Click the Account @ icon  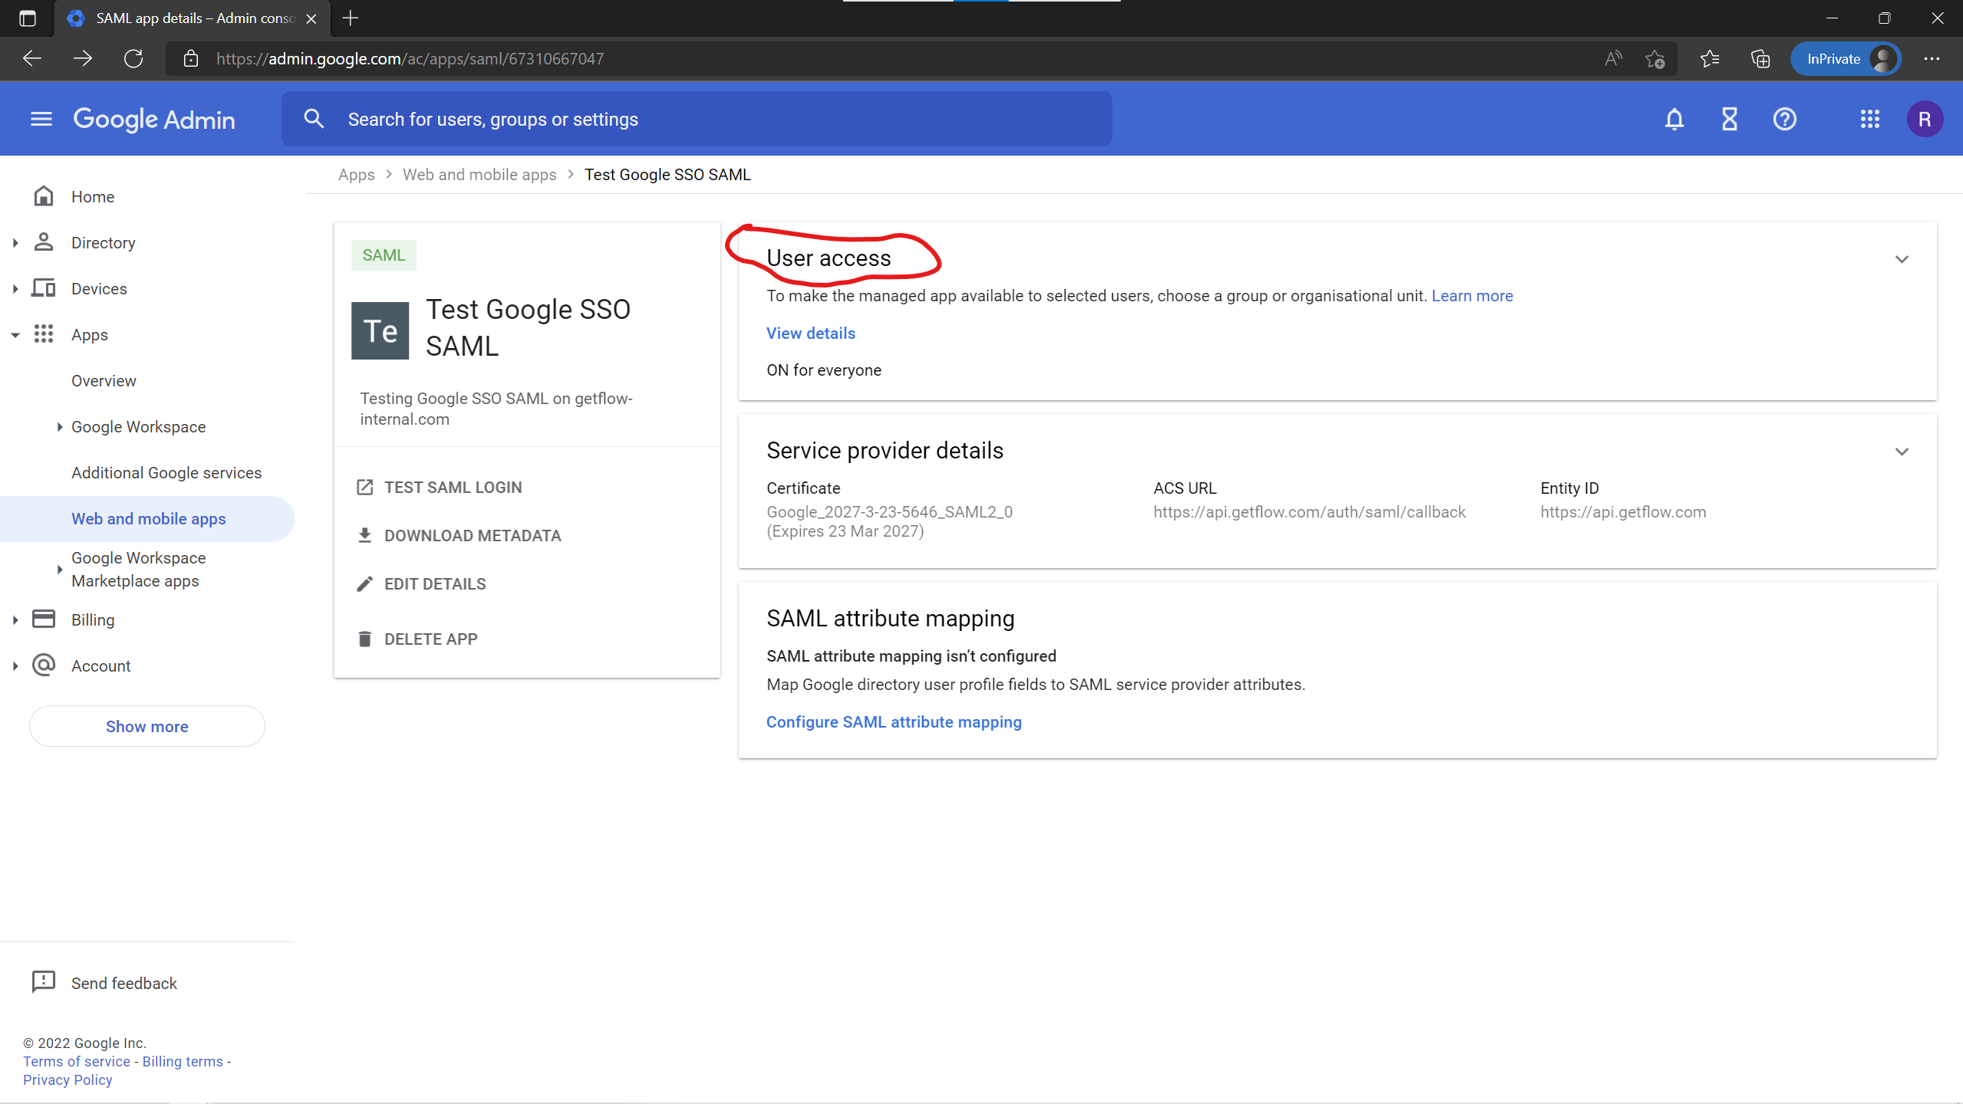click(44, 665)
